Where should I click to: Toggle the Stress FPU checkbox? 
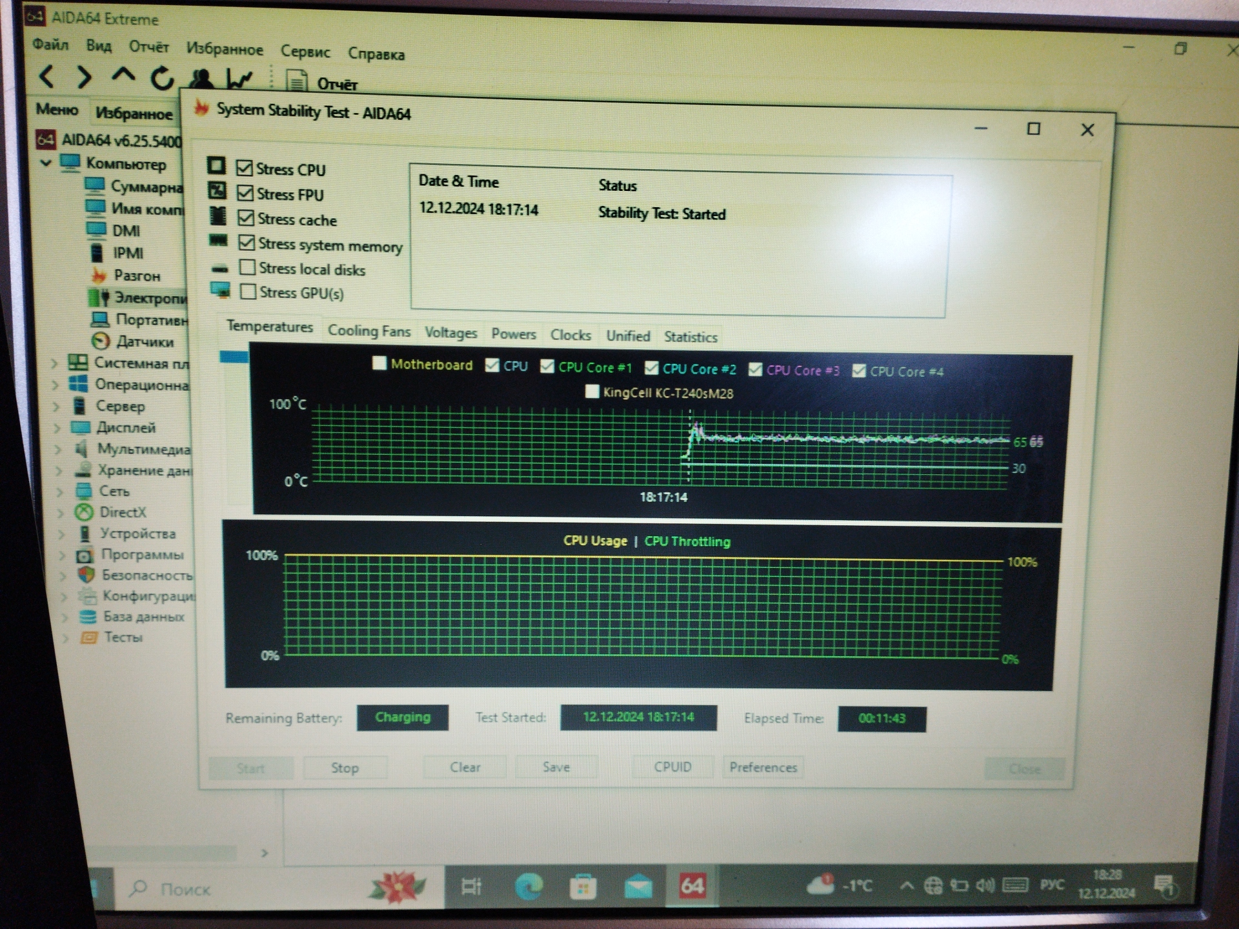[245, 192]
